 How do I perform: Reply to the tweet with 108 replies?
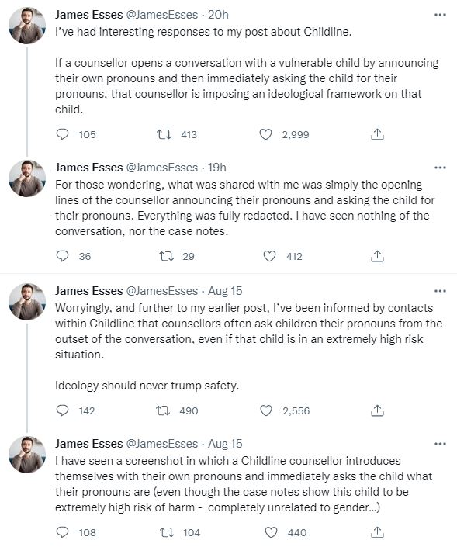(62, 532)
